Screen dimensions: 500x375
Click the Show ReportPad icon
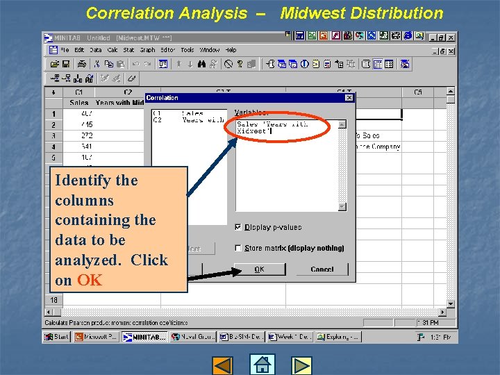tap(327, 64)
